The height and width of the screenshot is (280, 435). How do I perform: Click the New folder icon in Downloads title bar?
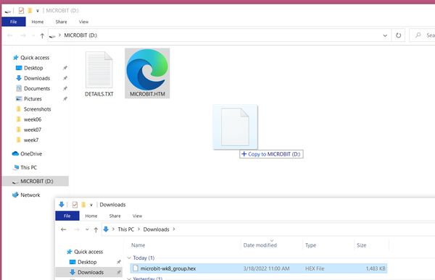pyautogui.click(x=83, y=205)
